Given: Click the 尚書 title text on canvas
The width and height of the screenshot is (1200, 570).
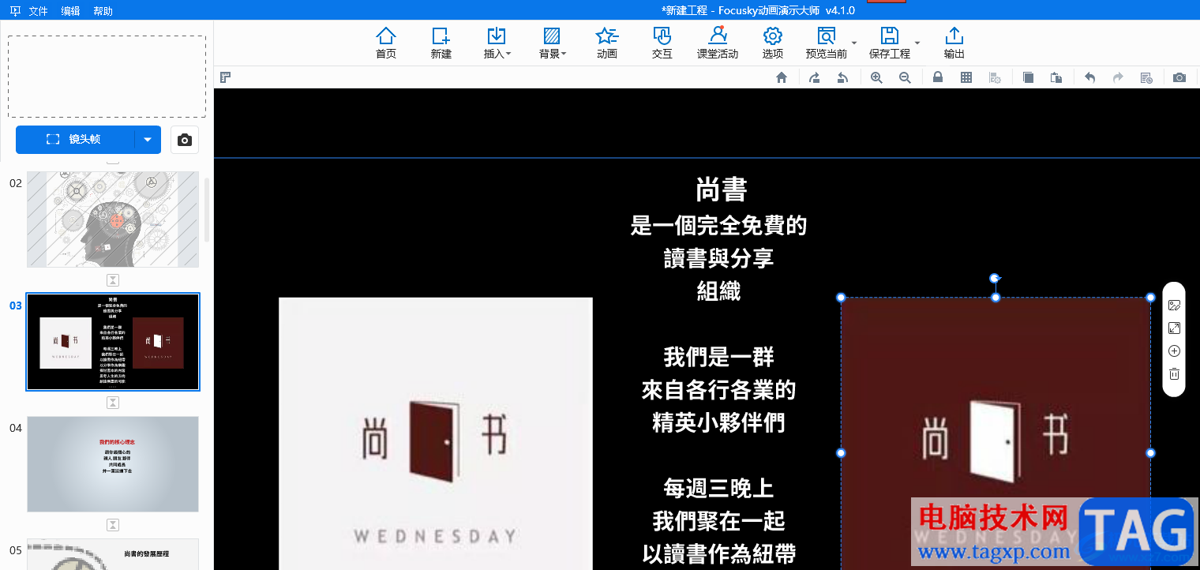Looking at the screenshot, I should tap(722, 189).
